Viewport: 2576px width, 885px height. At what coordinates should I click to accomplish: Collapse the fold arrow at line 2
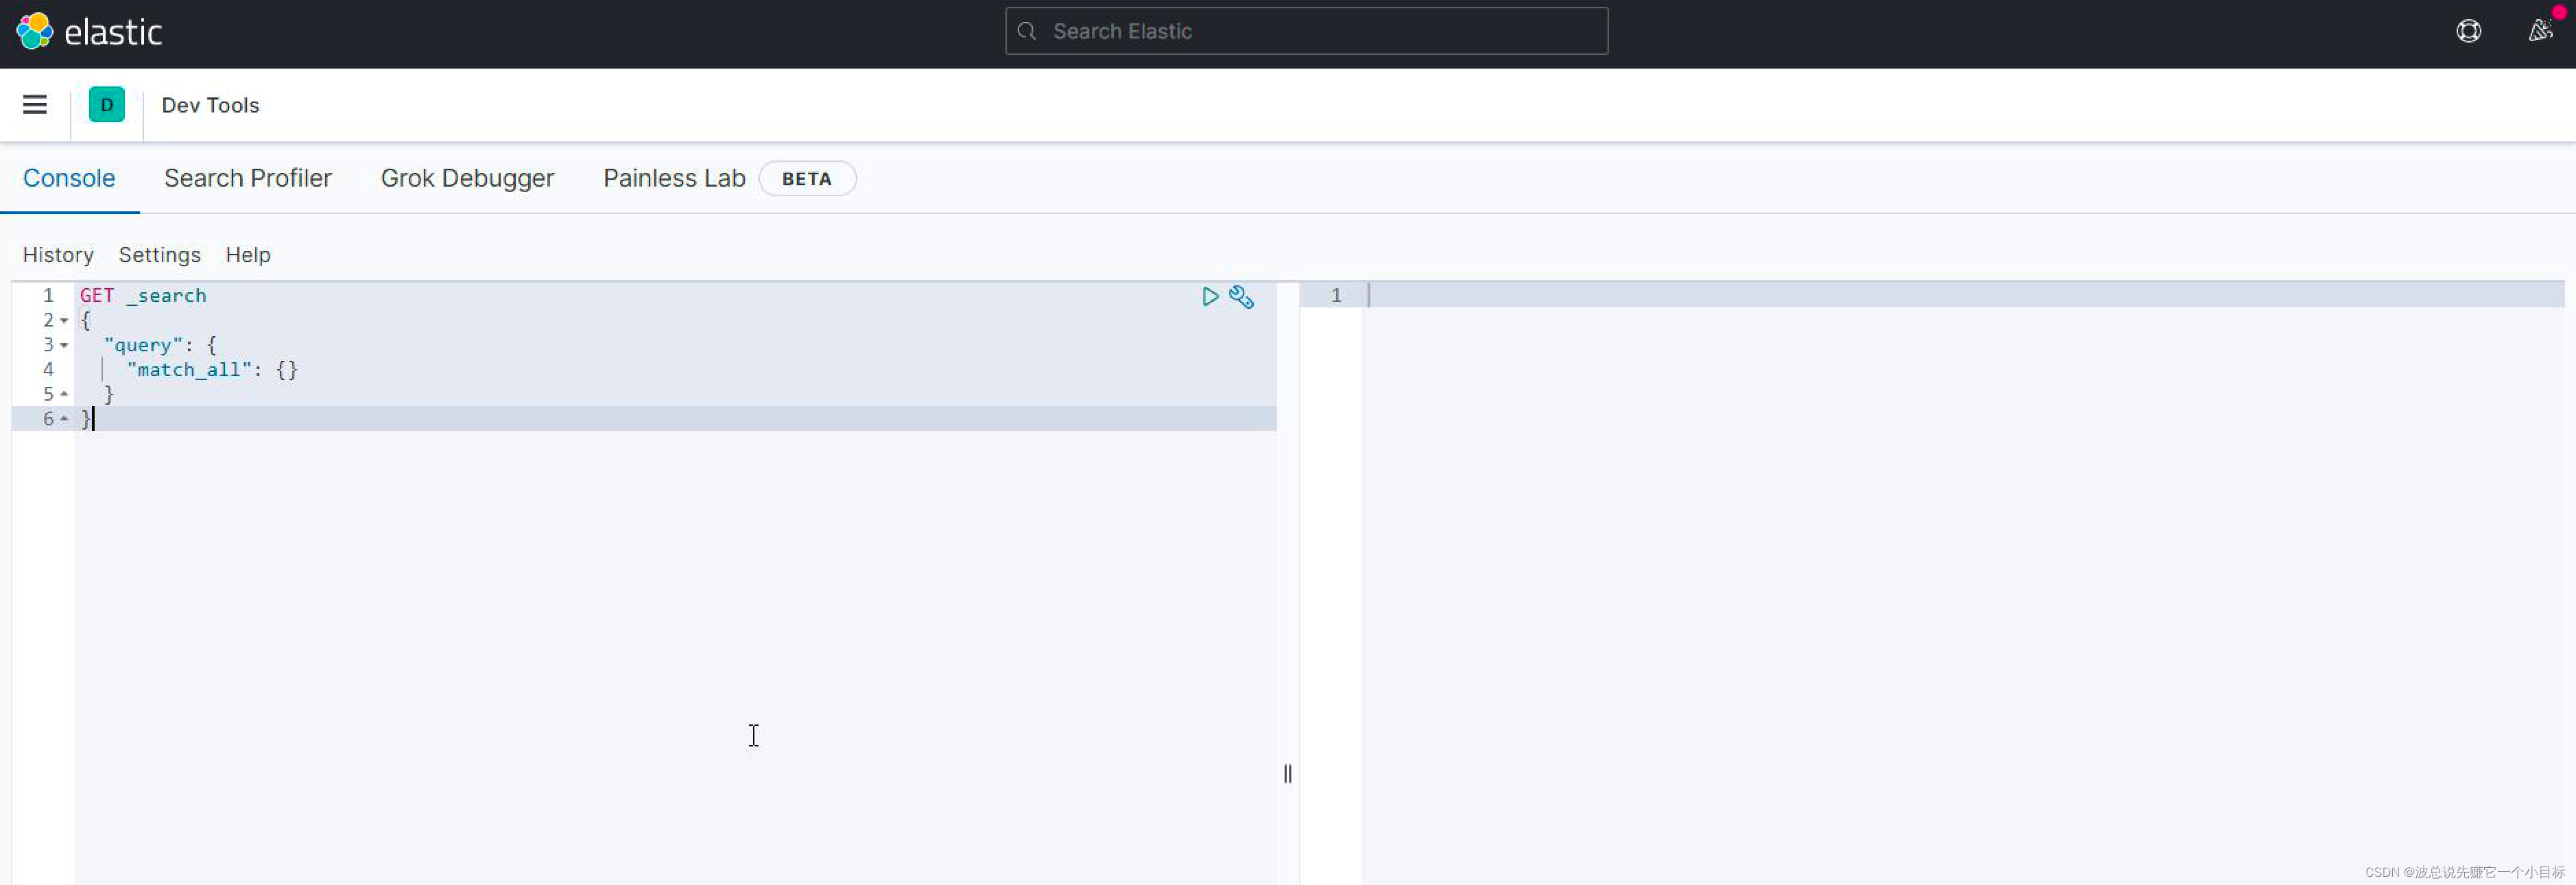64,320
